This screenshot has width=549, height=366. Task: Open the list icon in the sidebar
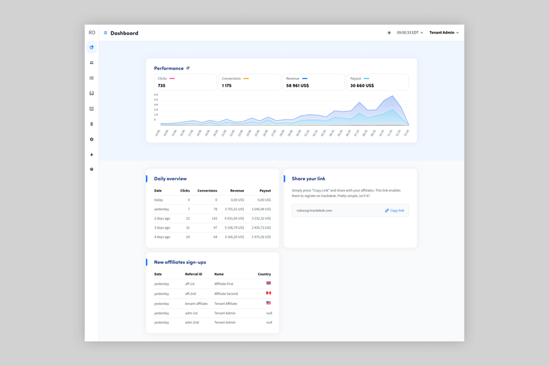[x=91, y=78]
